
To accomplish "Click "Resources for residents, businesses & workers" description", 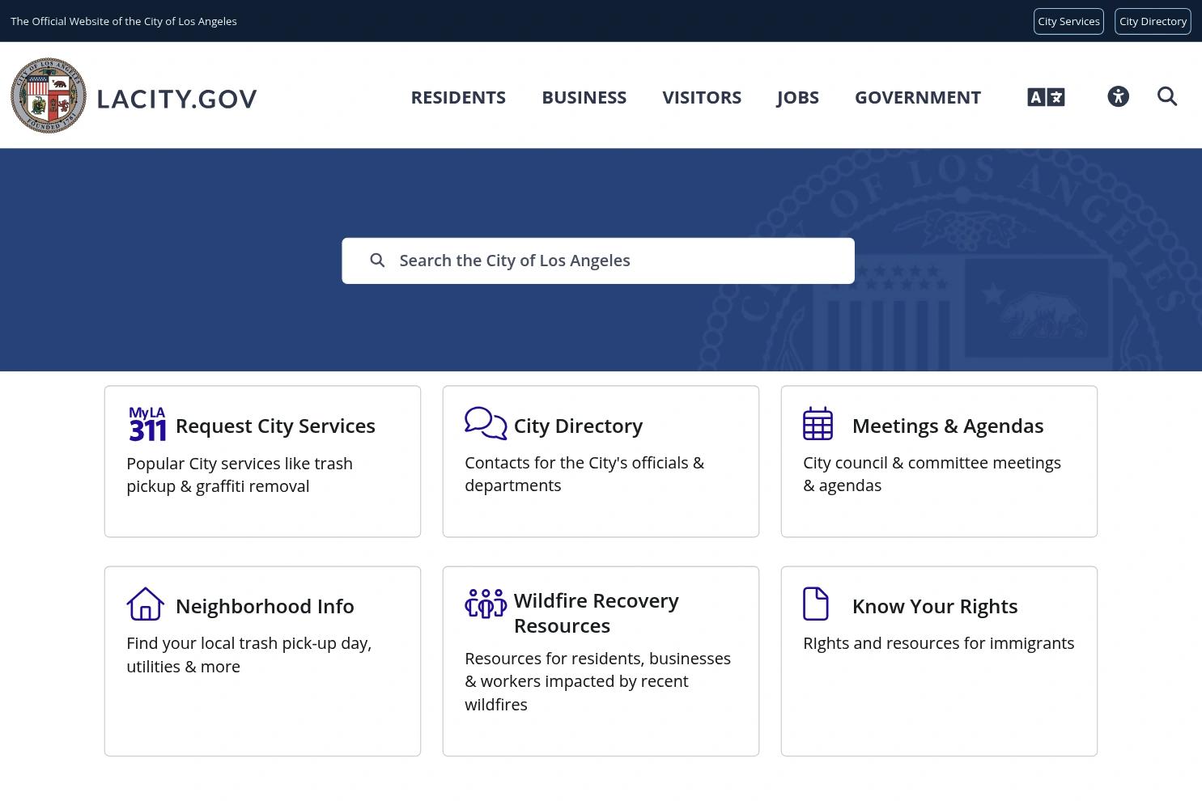I will [597, 681].
